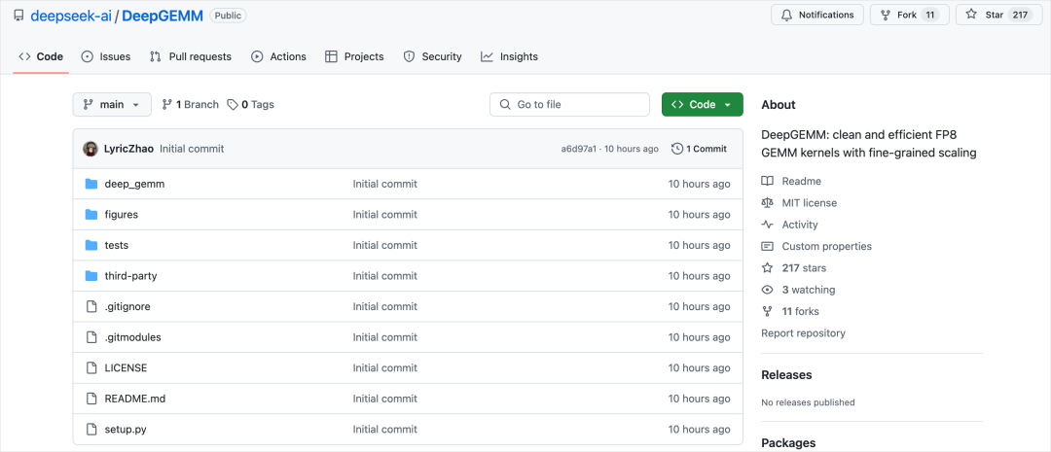
Task: Switch to the Pull requests tab
Action: tap(191, 57)
